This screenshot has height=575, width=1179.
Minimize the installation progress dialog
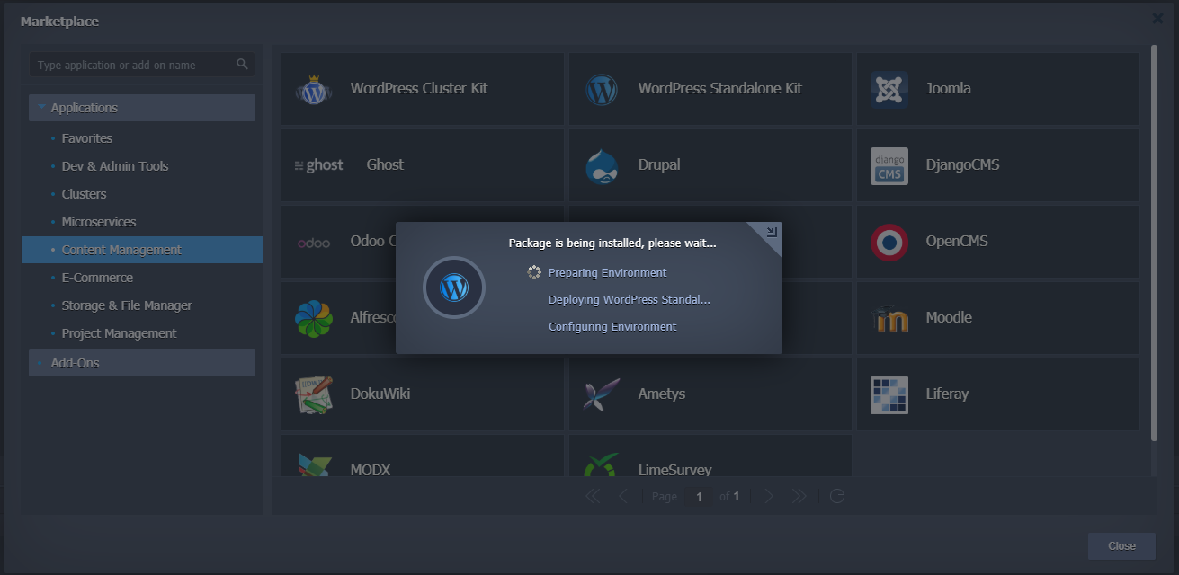point(772,232)
